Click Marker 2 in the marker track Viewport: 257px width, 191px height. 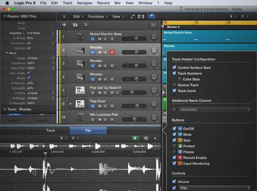tap(173, 27)
